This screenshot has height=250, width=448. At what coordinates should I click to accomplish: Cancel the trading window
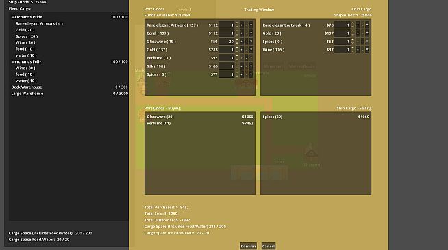coord(269,246)
